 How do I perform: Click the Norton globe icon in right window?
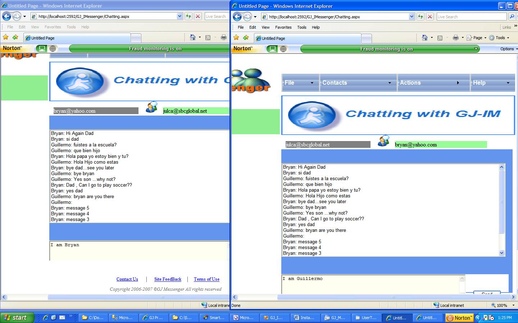click(x=283, y=49)
